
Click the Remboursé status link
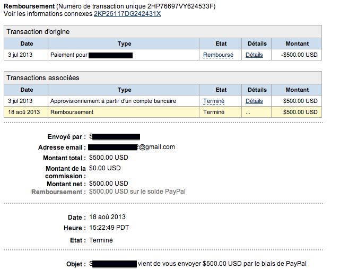pos(218,55)
